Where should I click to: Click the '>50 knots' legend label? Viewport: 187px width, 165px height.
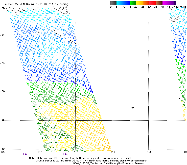[x=180, y=7]
